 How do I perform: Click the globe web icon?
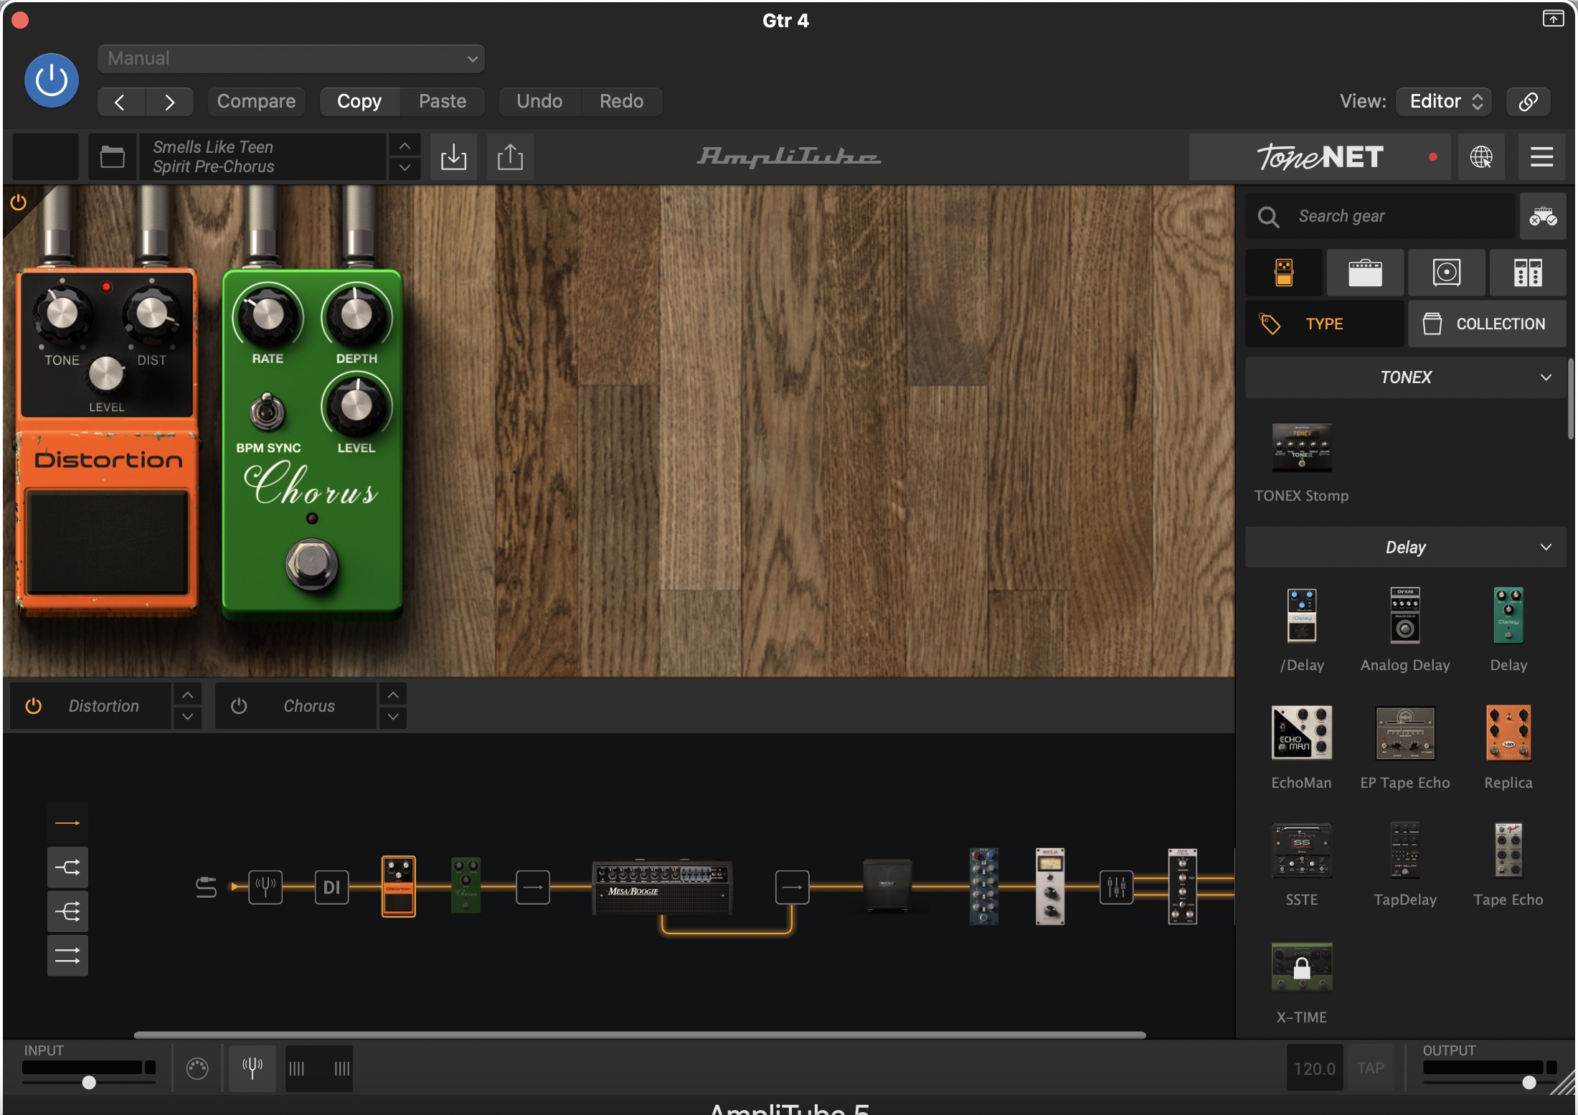1481,156
